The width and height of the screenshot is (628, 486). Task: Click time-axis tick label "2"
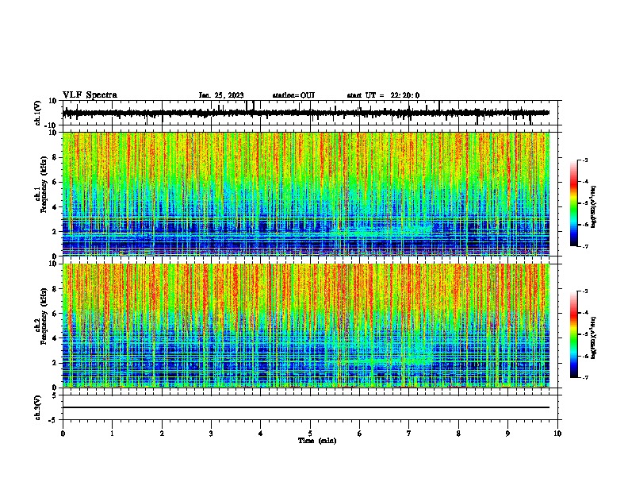tap(162, 434)
